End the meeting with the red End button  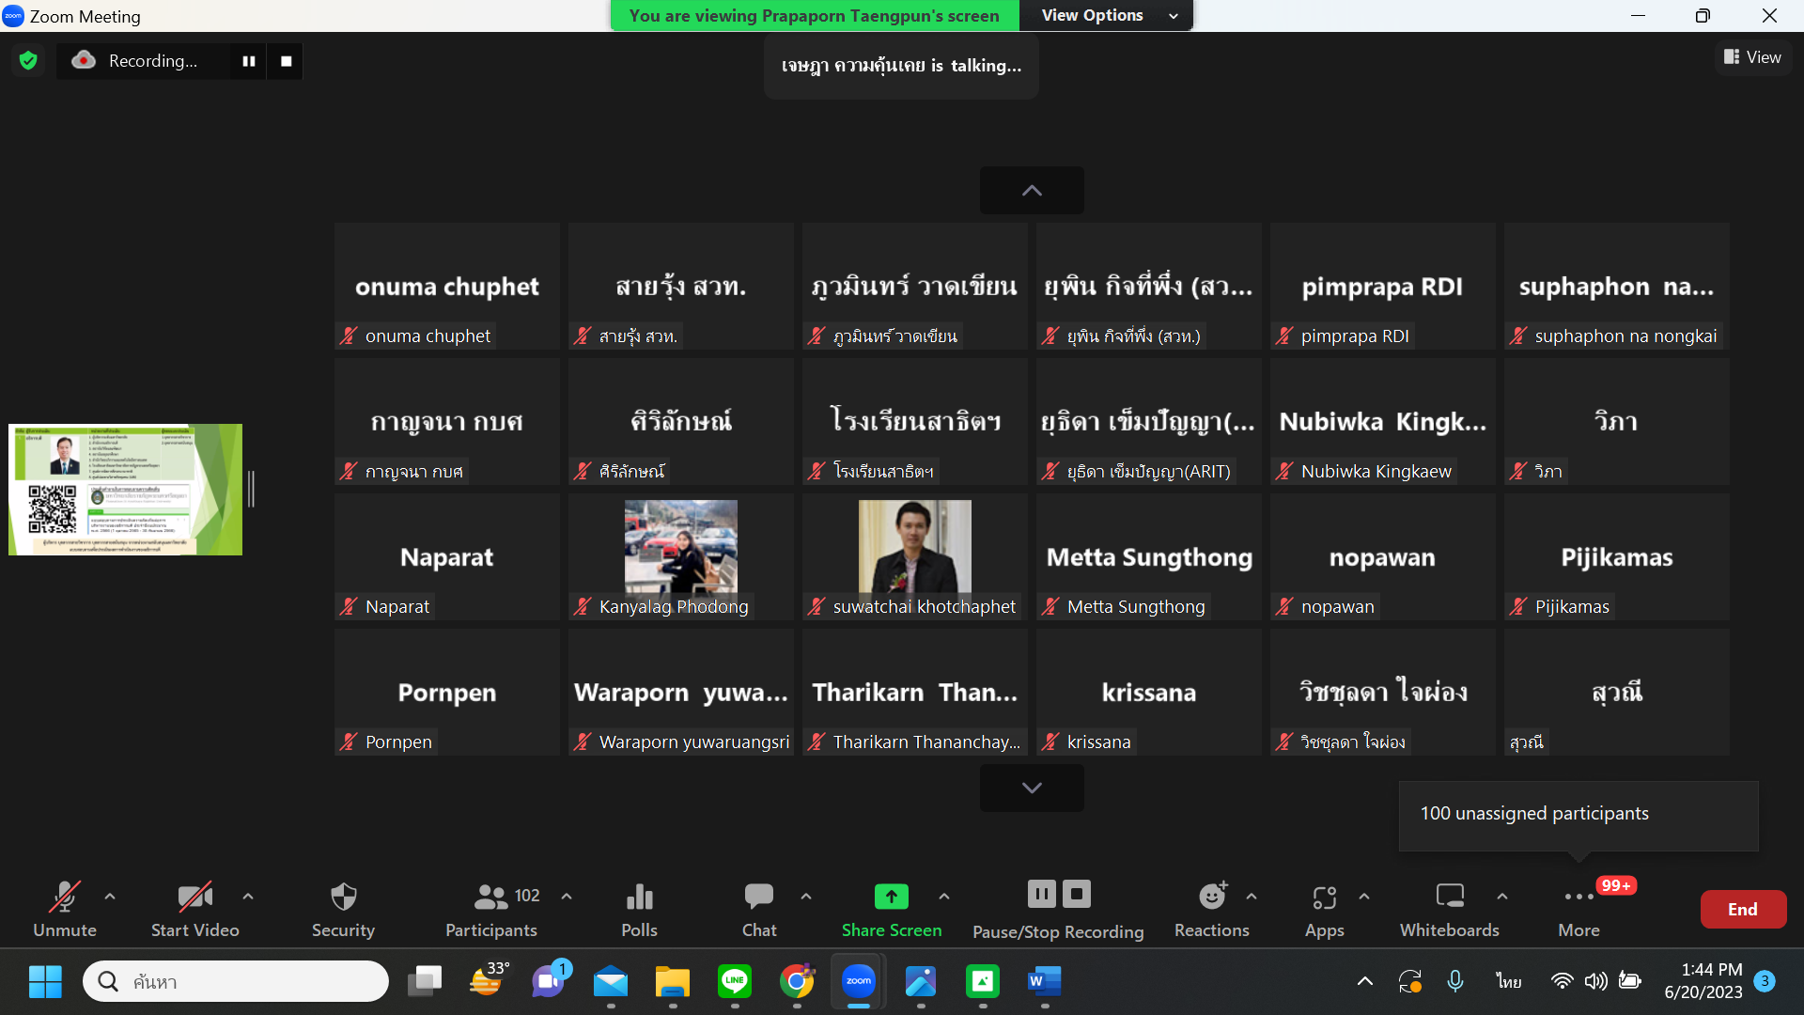coord(1743,909)
